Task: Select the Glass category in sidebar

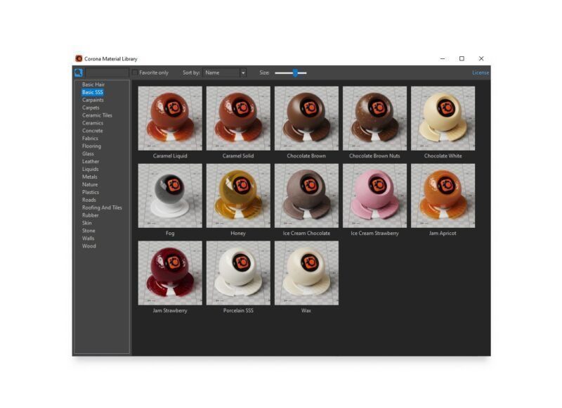Action: coord(88,153)
